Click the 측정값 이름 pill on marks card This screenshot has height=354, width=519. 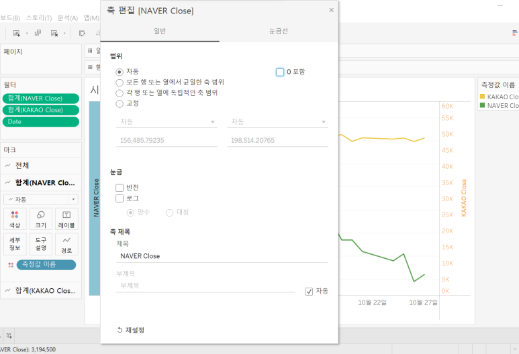point(46,265)
